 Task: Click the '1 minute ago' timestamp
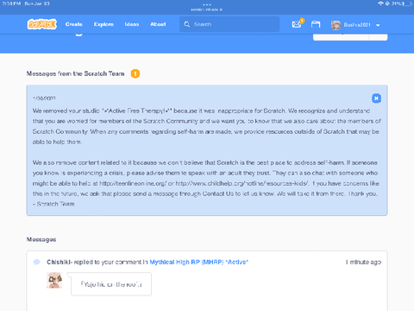[x=363, y=262]
